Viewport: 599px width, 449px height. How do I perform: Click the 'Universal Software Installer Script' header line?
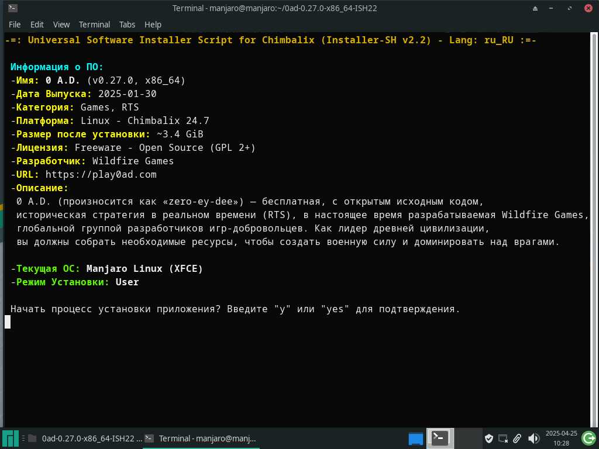pyautogui.click(x=270, y=40)
